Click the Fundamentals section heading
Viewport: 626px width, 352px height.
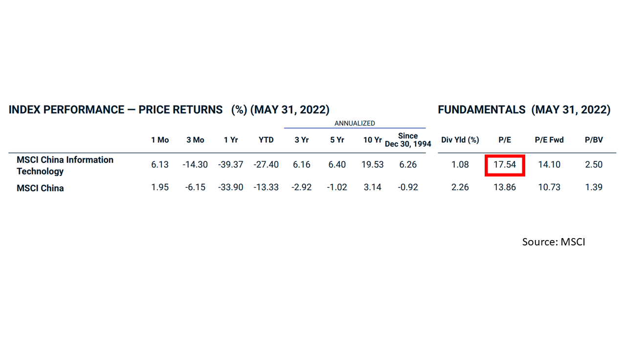pyautogui.click(x=524, y=110)
